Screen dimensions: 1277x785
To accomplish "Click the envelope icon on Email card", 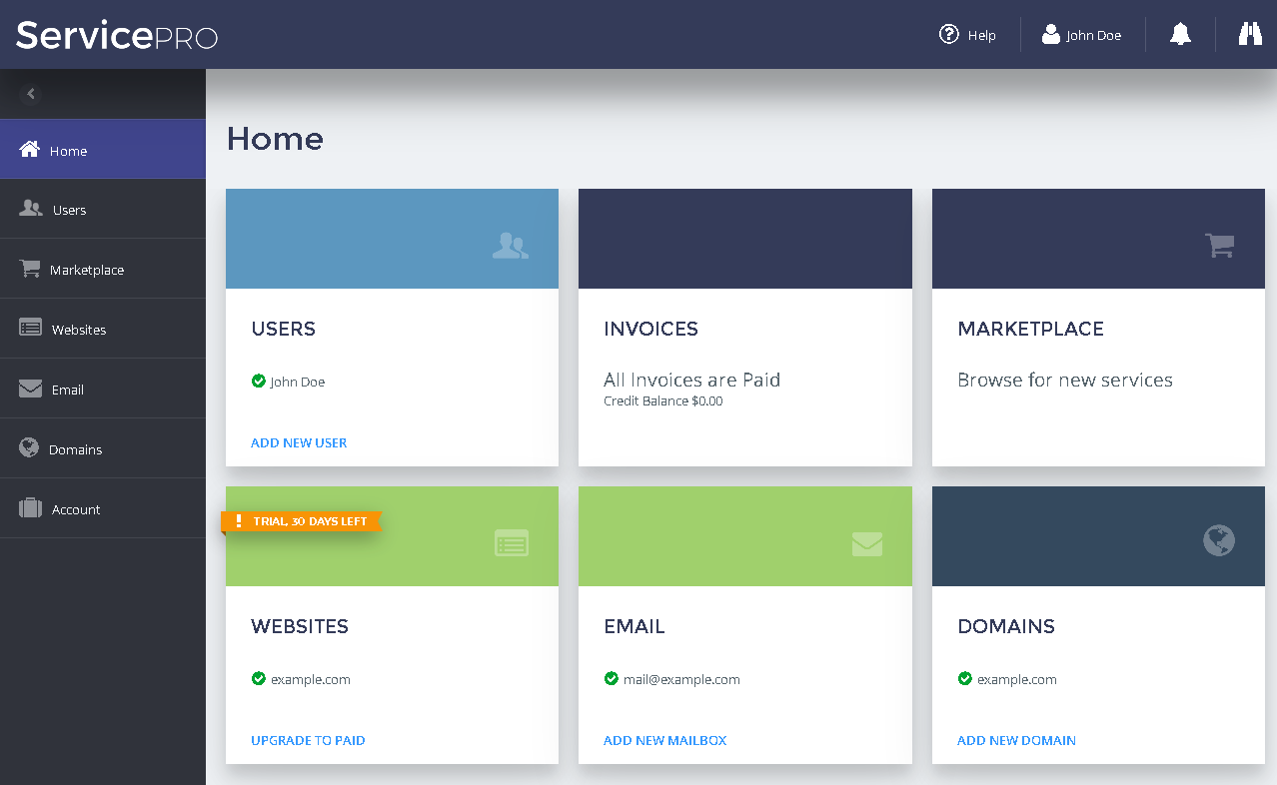I will click(866, 543).
